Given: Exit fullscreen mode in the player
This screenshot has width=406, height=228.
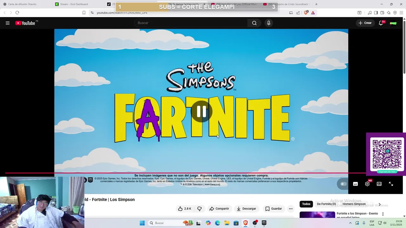Looking at the screenshot, I should click(391, 184).
